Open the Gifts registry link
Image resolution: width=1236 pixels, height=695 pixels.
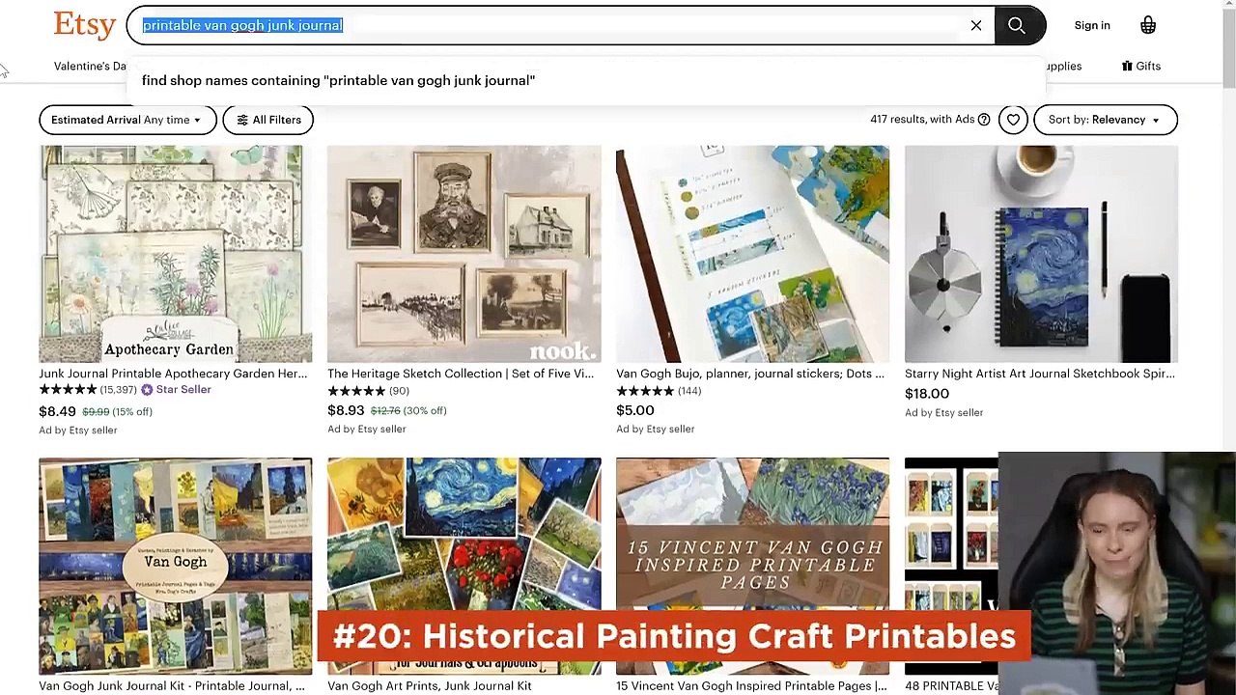[x=1141, y=66]
